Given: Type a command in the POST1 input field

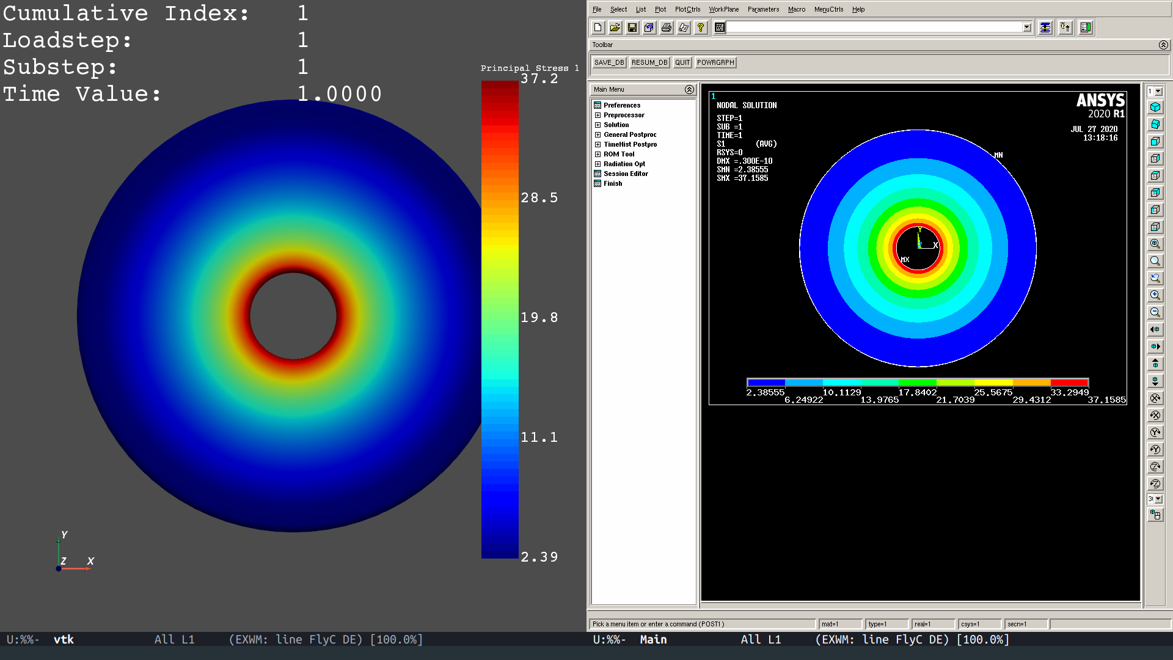Looking at the screenshot, I should (x=703, y=624).
